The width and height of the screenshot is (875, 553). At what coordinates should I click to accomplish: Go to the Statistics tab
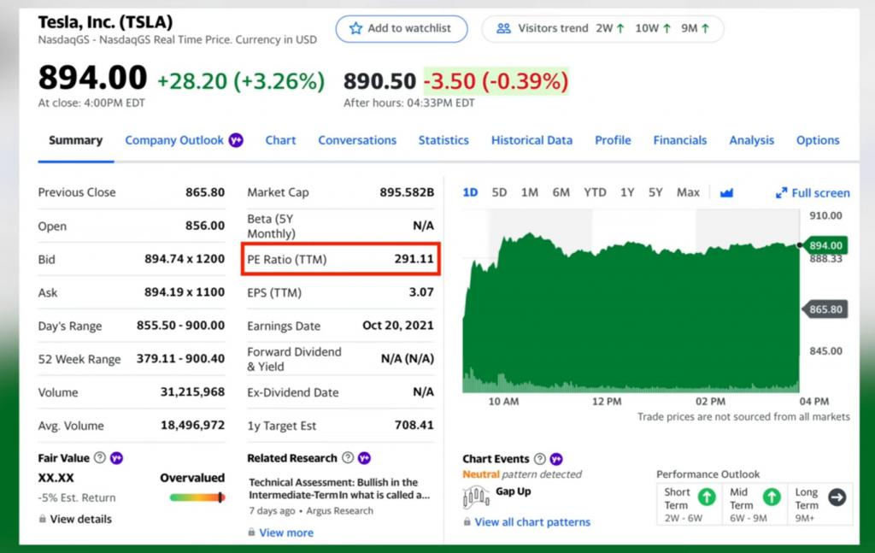[443, 140]
